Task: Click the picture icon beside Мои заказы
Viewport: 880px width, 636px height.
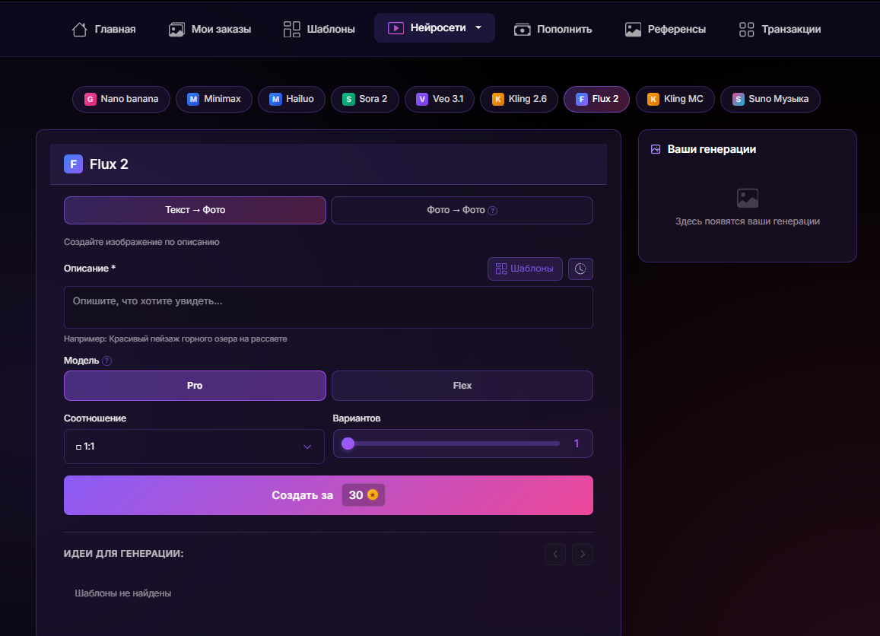Action: (176, 29)
